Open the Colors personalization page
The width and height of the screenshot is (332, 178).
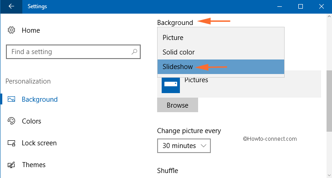(x=31, y=121)
